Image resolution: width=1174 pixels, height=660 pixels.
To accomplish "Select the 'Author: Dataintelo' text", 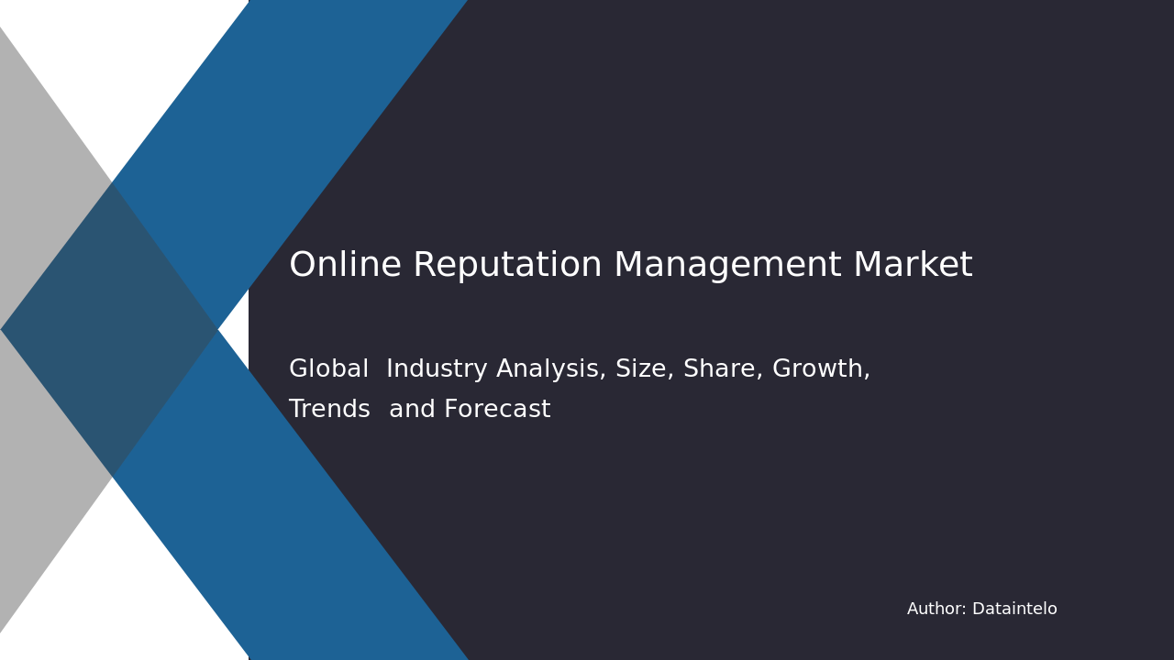I will (x=982, y=609).
